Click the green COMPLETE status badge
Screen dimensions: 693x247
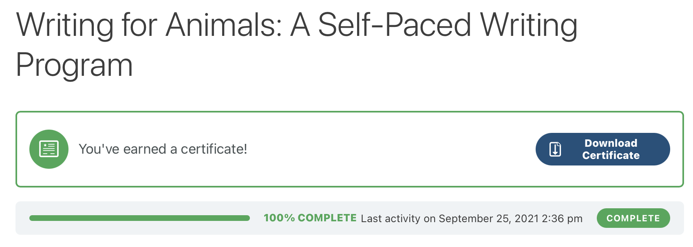(x=633, y=218)
